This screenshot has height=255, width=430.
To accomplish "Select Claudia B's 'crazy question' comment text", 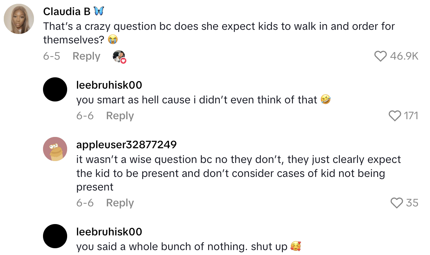I will pyautogui.click(x=219, y=33).
